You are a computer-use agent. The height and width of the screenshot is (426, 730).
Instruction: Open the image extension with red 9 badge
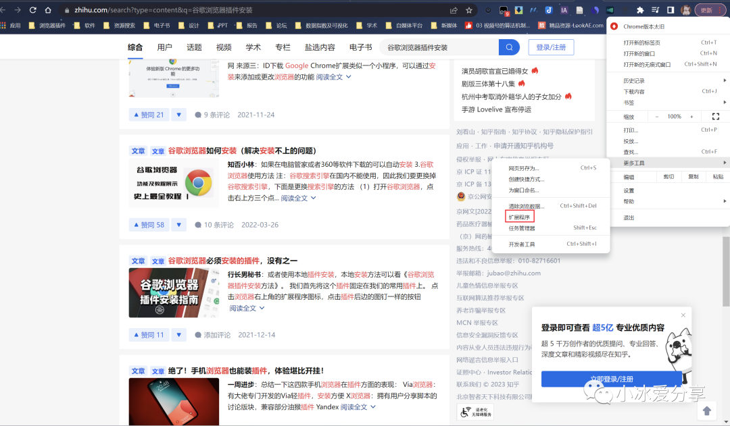coord(504,10)
